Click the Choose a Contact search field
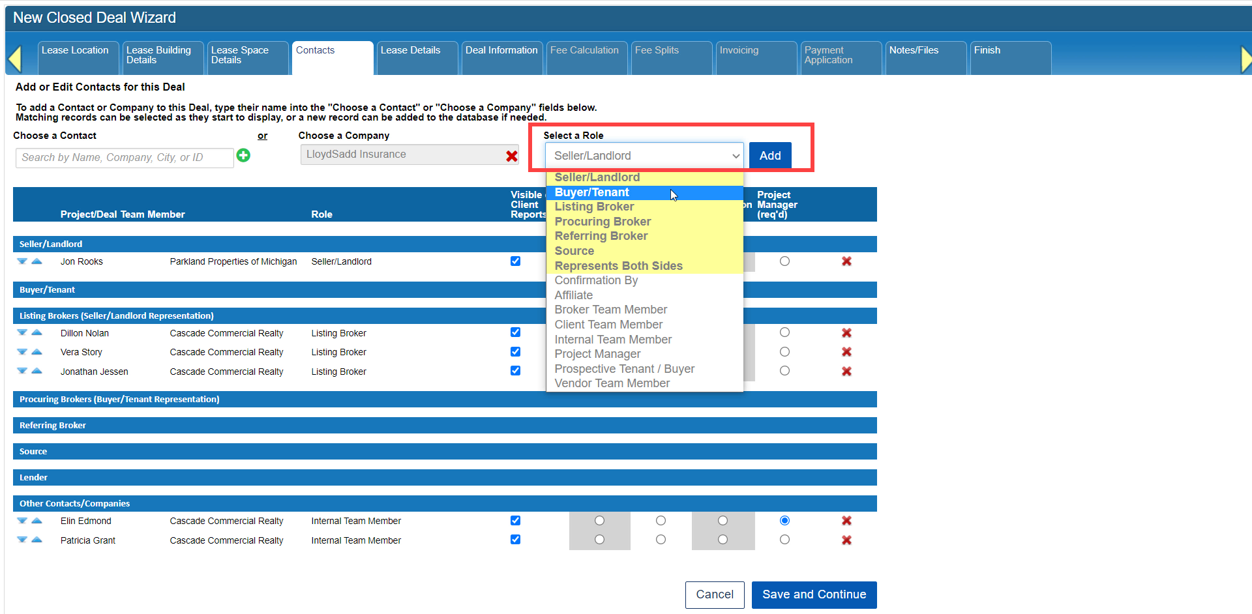Screen dimensions: 1252x614 [x=124, y=158]
